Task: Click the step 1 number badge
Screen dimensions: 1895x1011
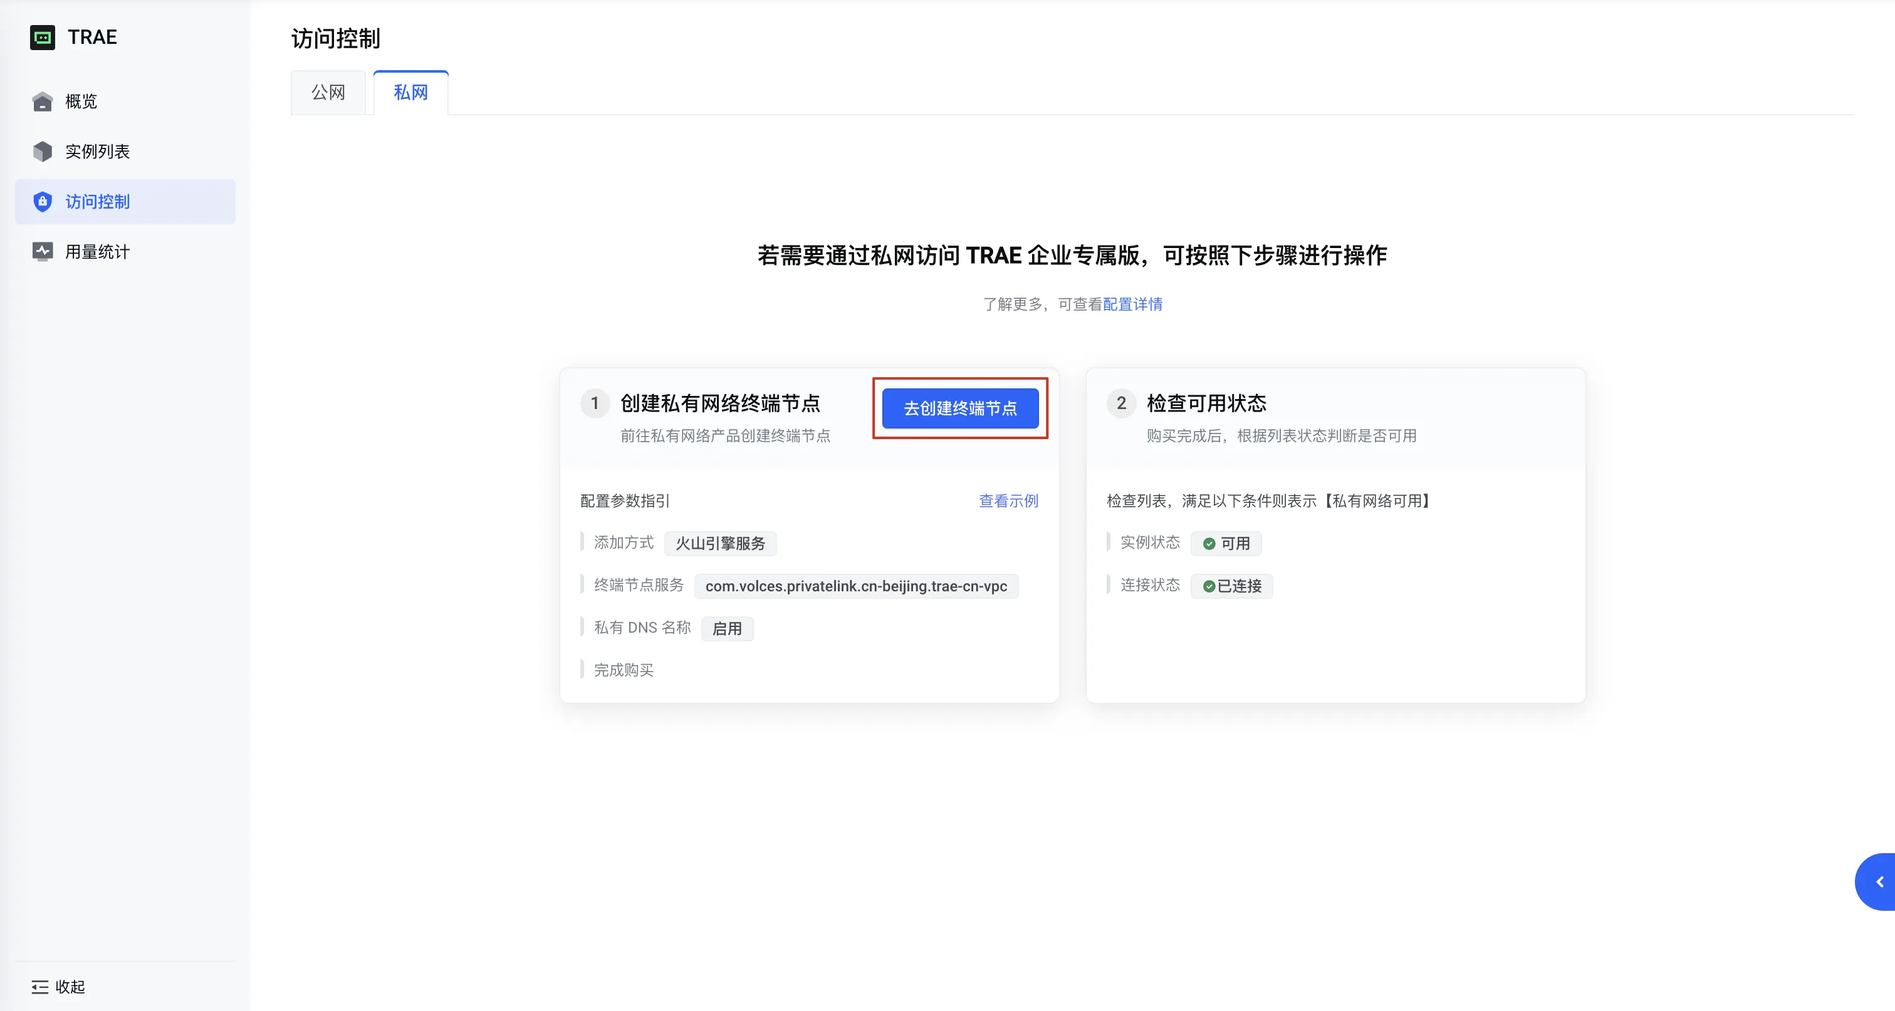Action: coord(595,403)
